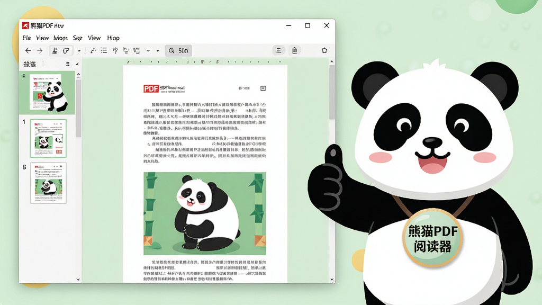Click the thumbnail panel title label

(x=30, y=64)
